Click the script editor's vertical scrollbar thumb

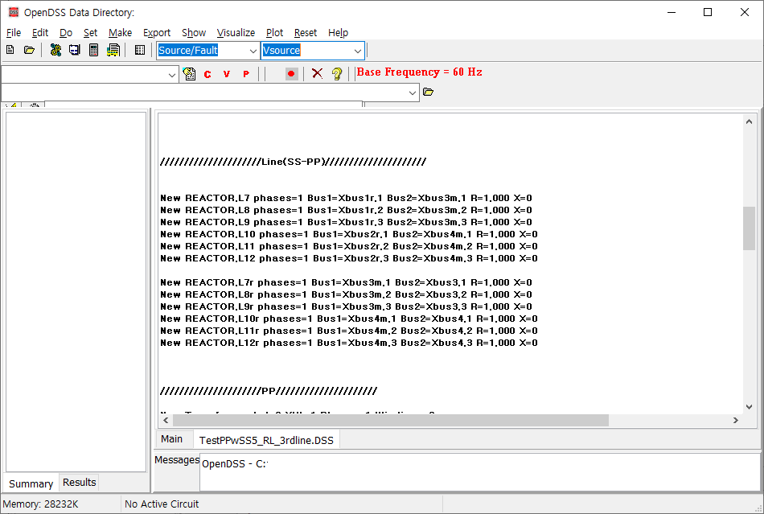[x=749, y=228]
